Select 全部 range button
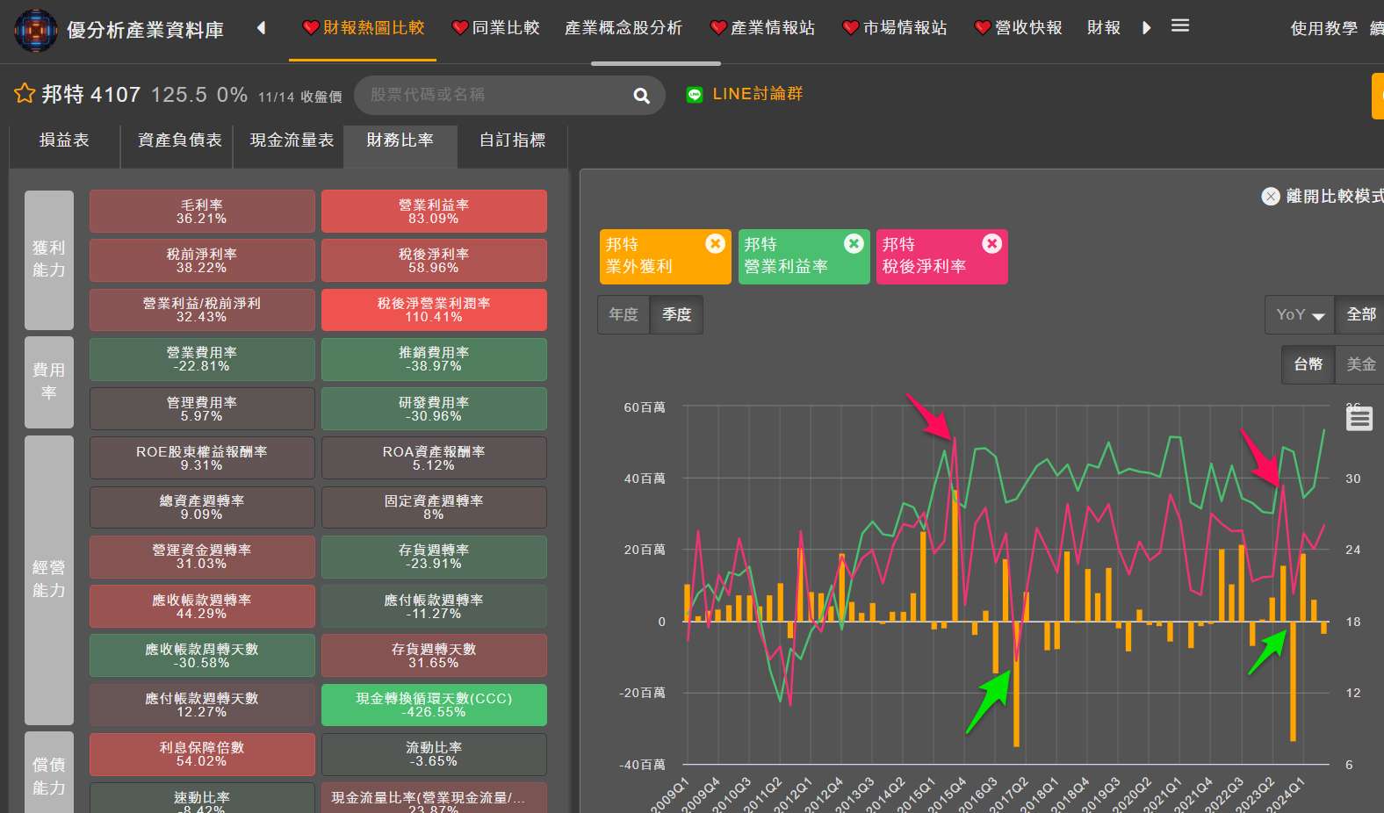Viewport: 1384px width, 813px height. click(1360, 314)
